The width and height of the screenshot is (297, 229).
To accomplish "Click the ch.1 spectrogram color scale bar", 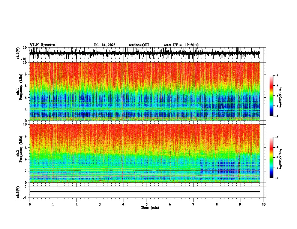I will tap(271, 96).
